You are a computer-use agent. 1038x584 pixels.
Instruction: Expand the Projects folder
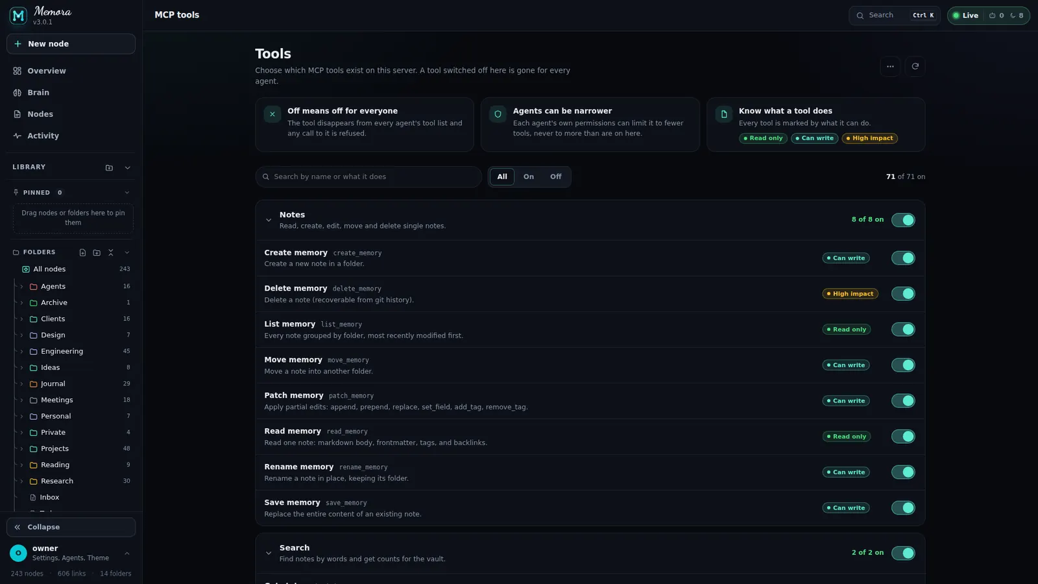[21, 449]
